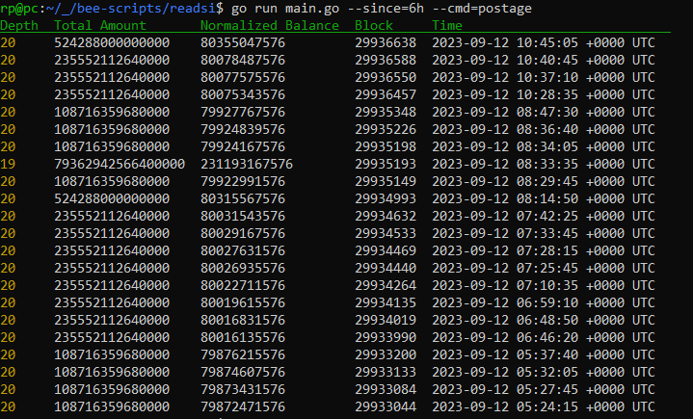This screenshot has width=693, height=419.
Task: Select block number 29936588
Action: pyautogui.click(x=386, y=60)
